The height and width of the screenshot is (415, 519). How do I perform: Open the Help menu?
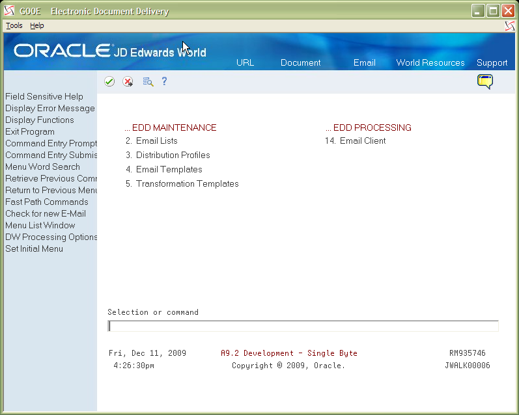pyautogui.click(x=36, y=25)
